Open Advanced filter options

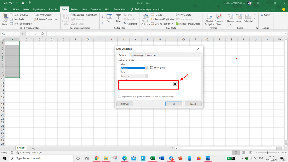pos(130,24)
